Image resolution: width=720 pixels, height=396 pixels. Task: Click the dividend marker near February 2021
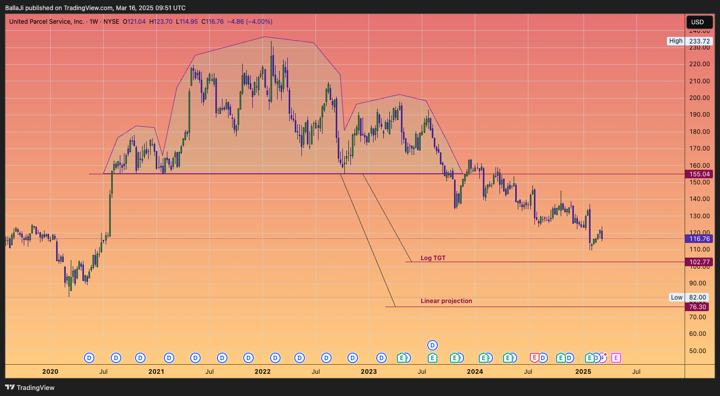point(169,358)
